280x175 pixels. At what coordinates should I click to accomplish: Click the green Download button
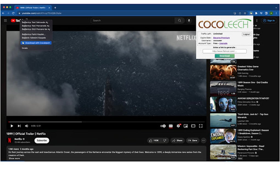[x=225, y=56]
